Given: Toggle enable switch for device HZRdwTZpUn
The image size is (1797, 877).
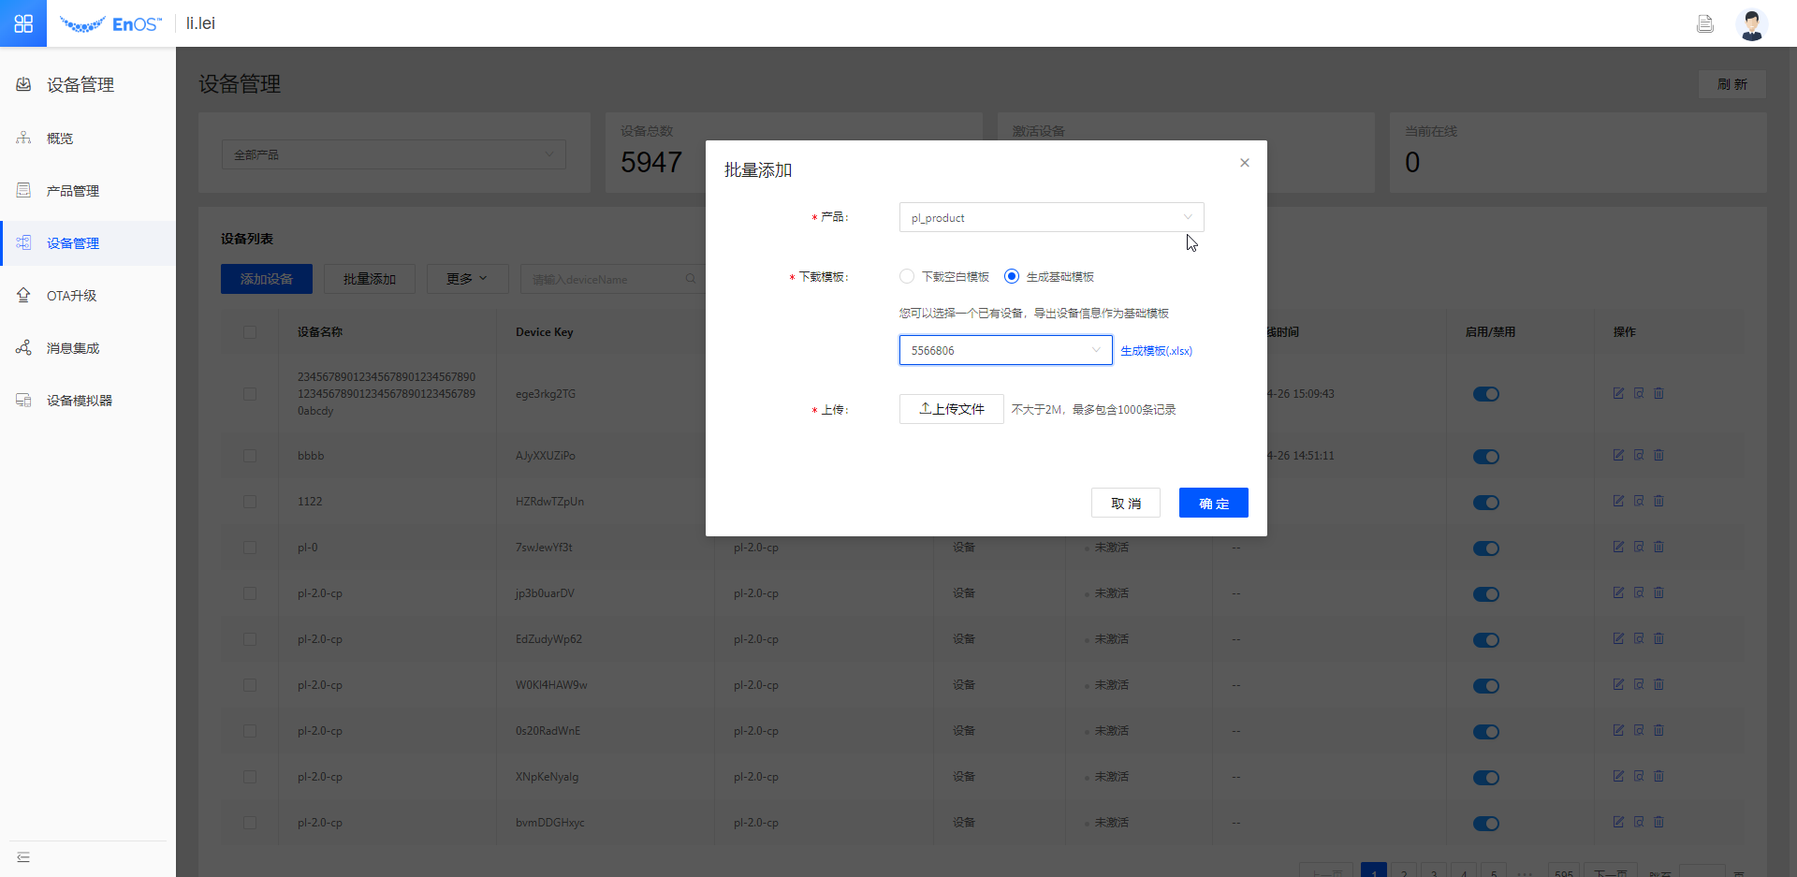Looking at the screenshot, I should tap(1486, 503).
